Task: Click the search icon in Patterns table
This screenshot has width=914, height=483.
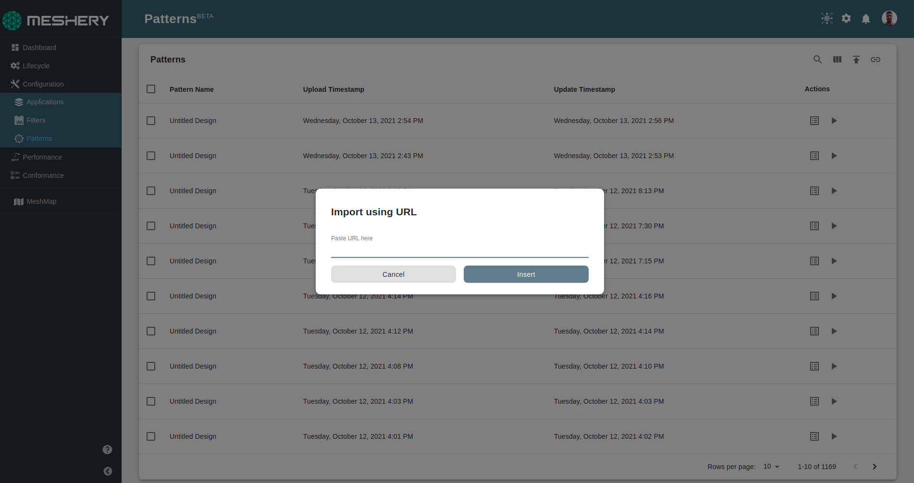Action: click(x=817, y=60)
